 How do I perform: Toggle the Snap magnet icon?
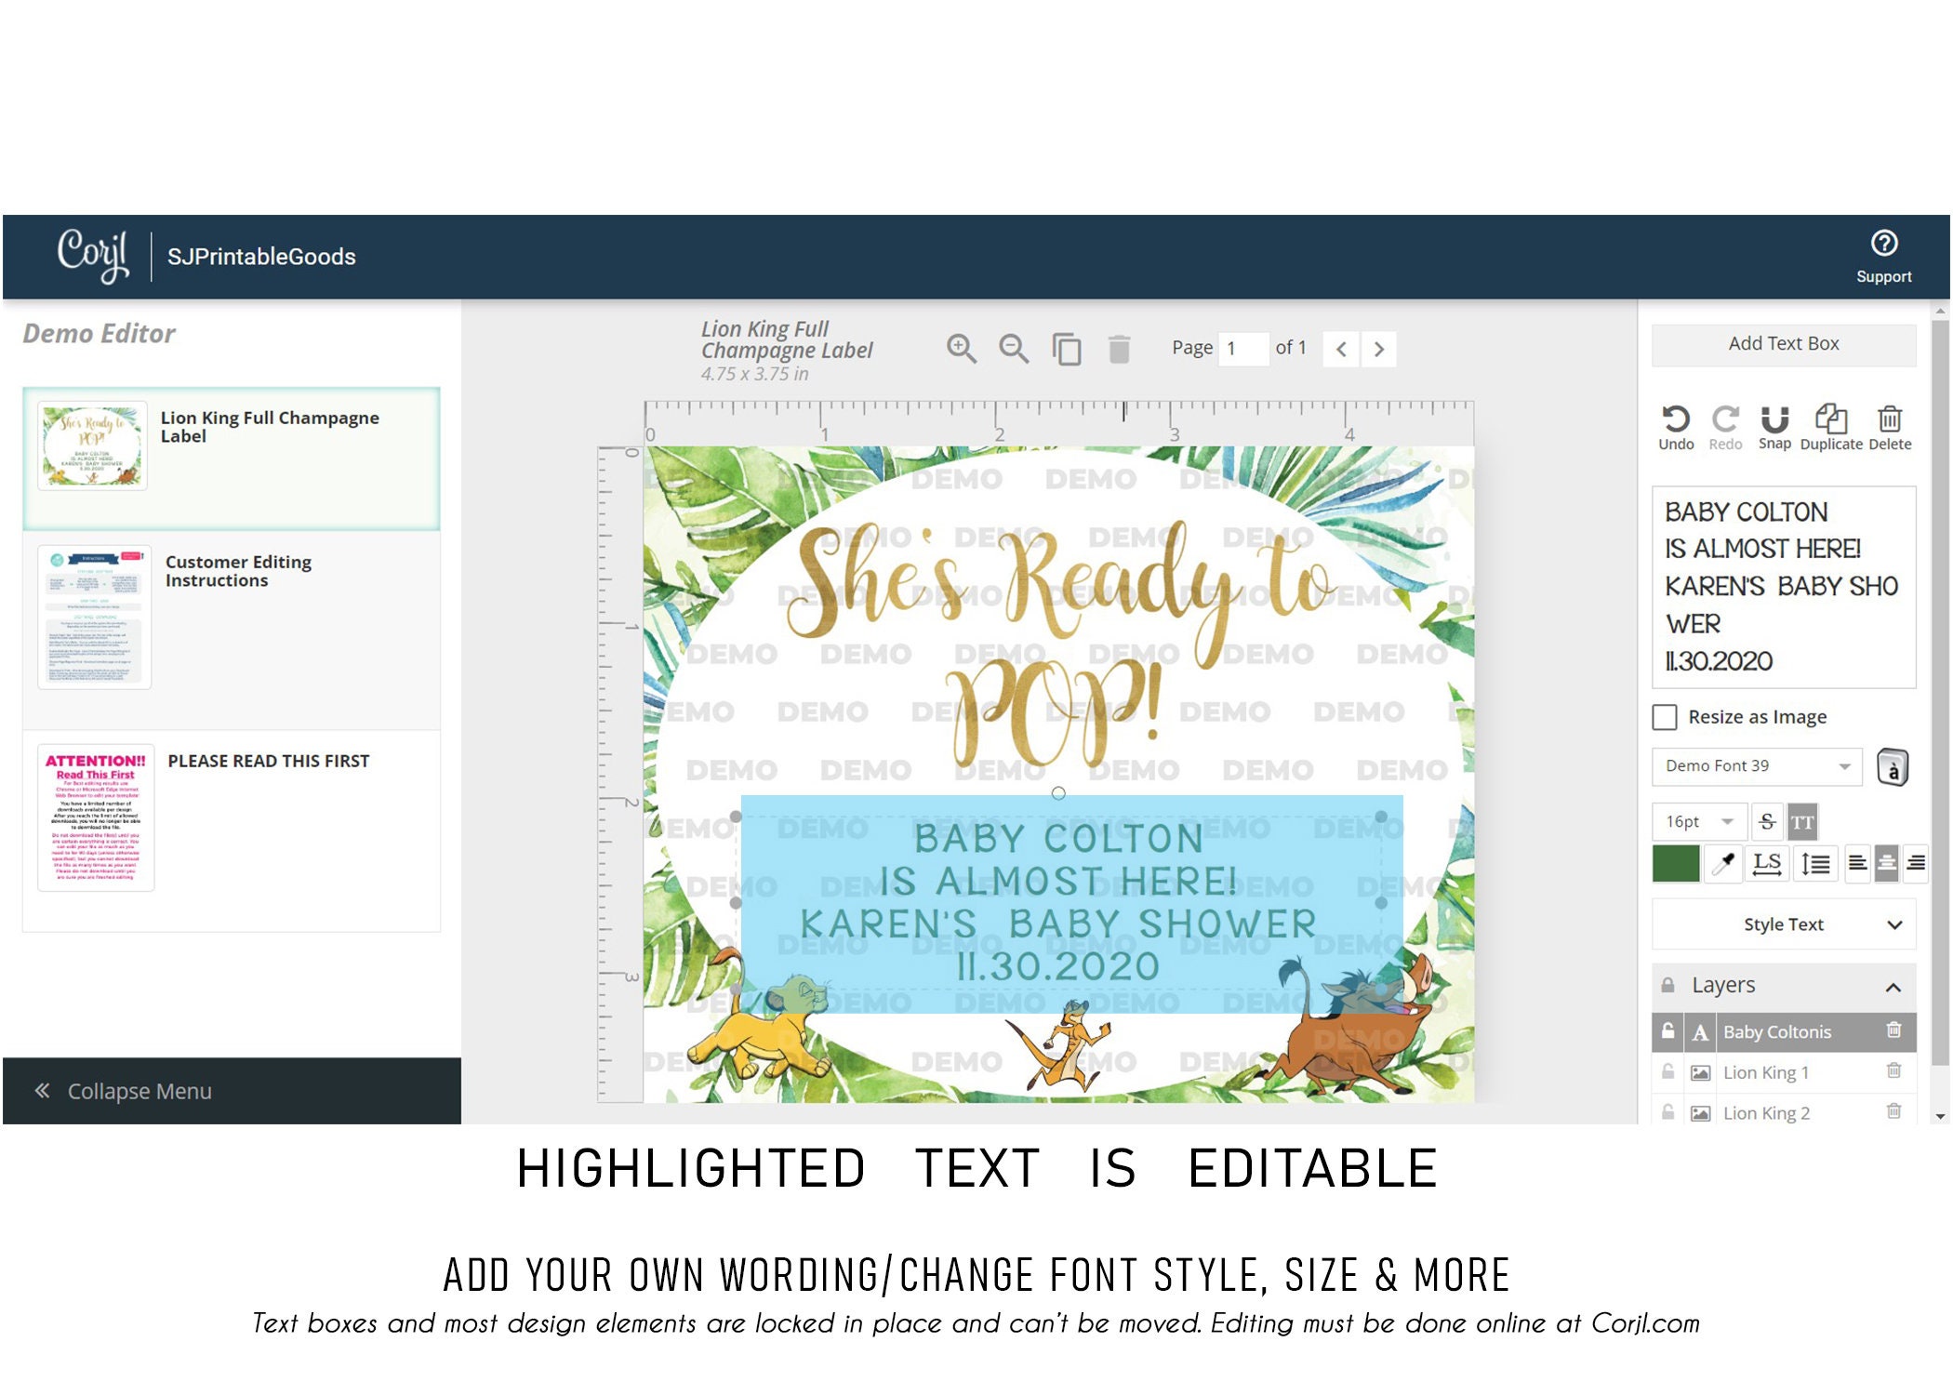1774,419
